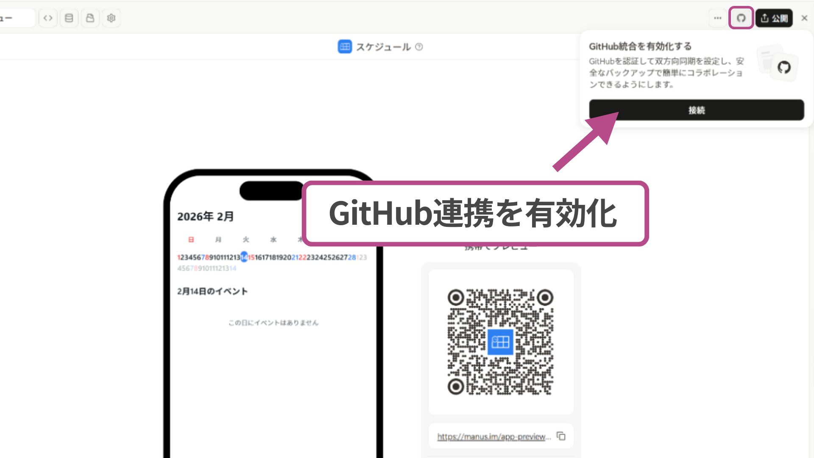The height and width of the screenshot is (458, 814).
Task: Select the Sunday column header 日
Action: pyautogui.click(x=191, y=240)
